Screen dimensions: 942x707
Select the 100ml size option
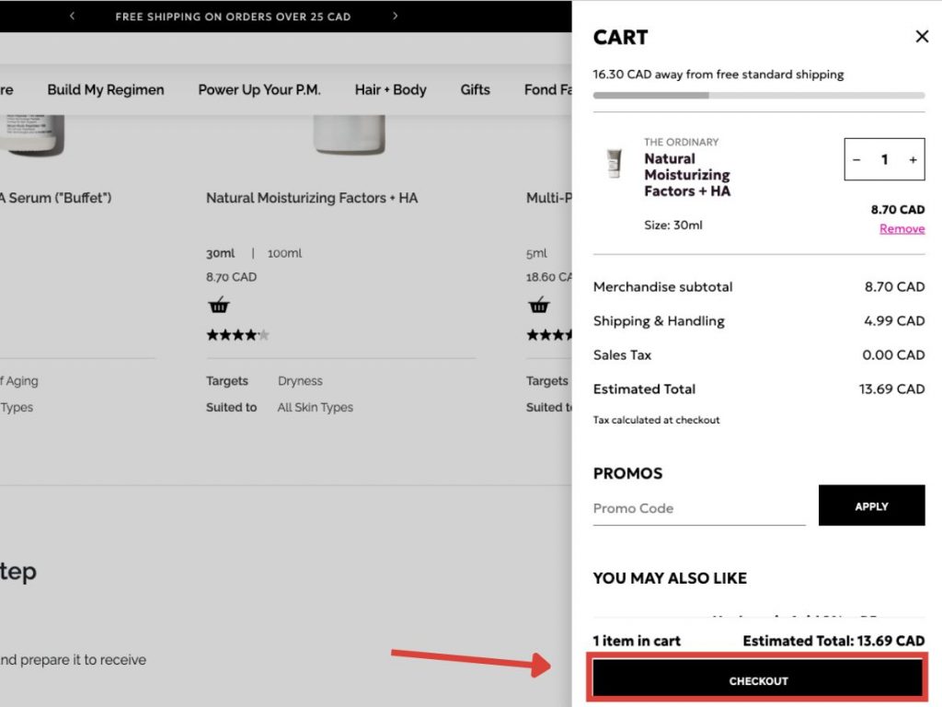tap(284, 253)
